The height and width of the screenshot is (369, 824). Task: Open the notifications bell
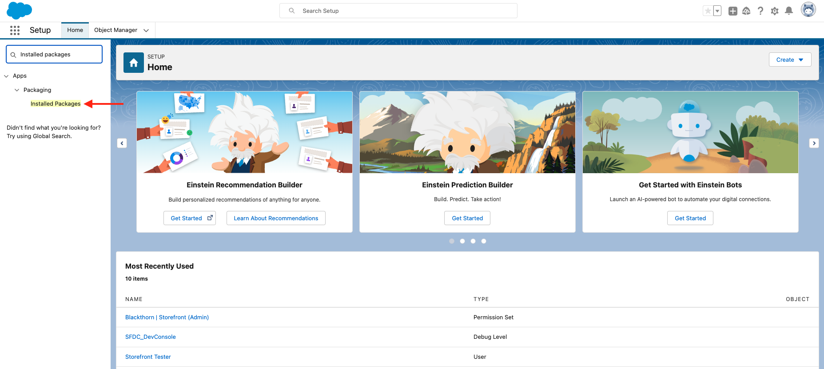[789, 11]
